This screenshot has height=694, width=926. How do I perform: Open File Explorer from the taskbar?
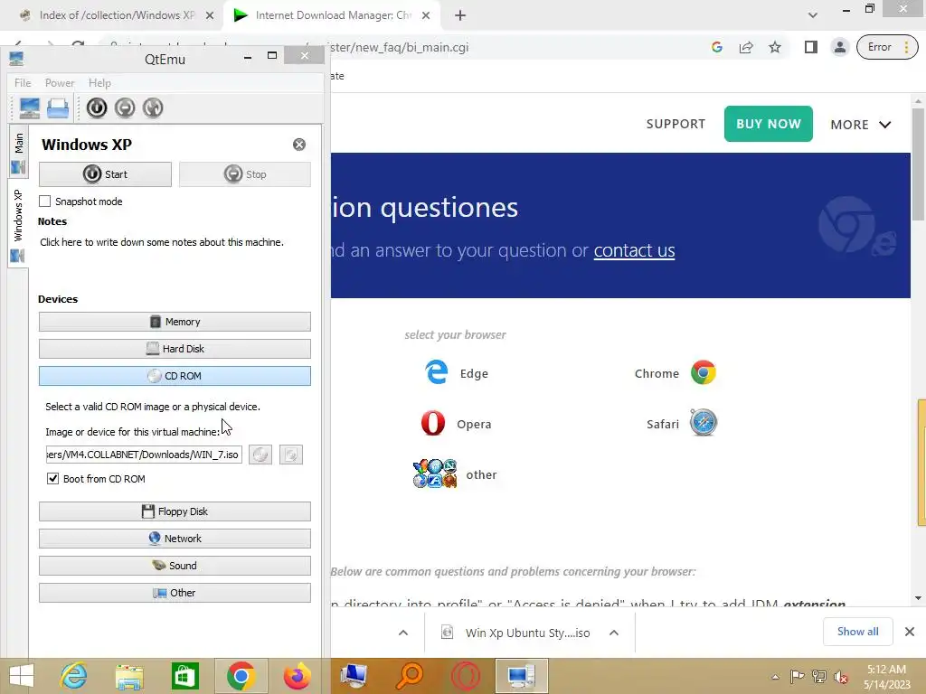pos(129,676)
